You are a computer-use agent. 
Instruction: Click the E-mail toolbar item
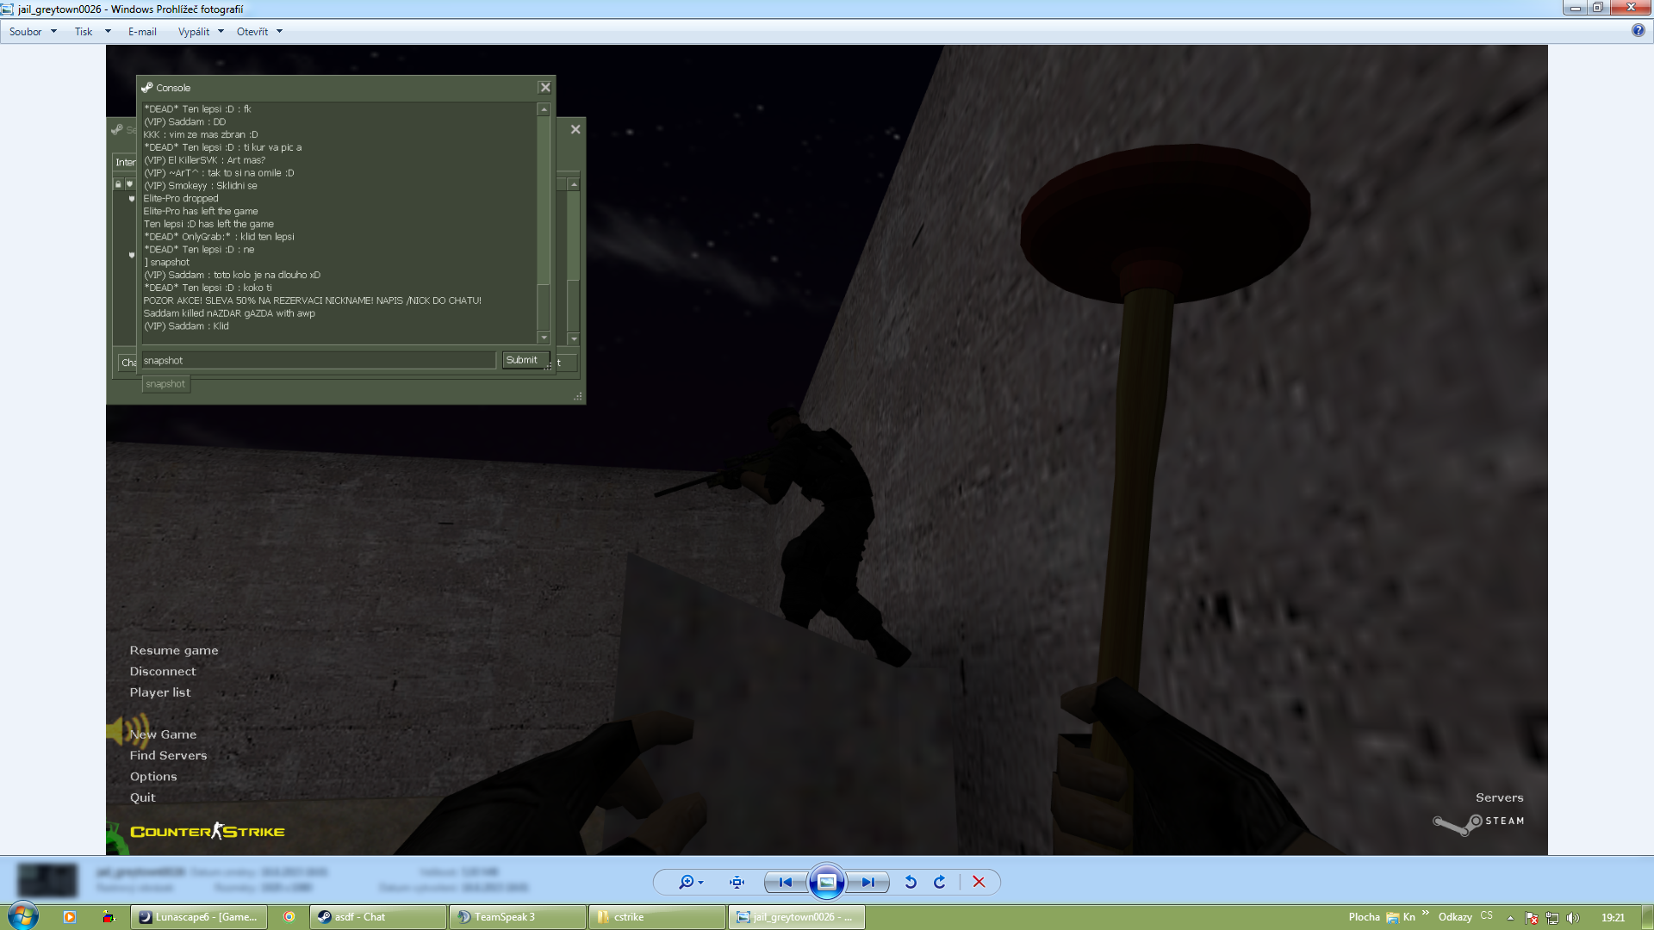coord(142,32)
